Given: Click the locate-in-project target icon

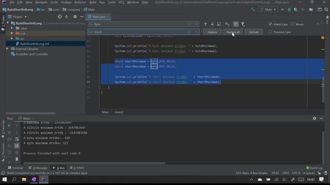Looking at the screenshot, I should click(60, 17).
